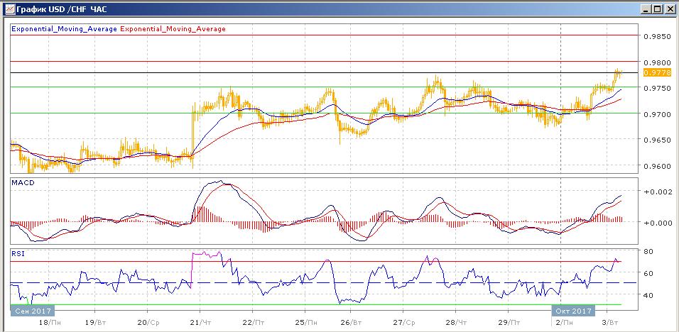The height and width of the screenshot is (332, 679).
Task: Click the MACD indicator panel label
Action: click(21, 182)
